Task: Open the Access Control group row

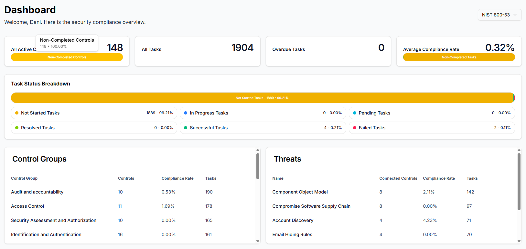Action: click(27, 206)
